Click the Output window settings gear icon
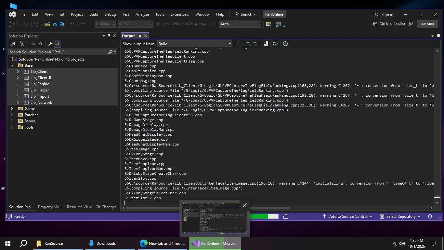This screenshot has height=250, width=444. pyautogui.click(x=438, y=36)
